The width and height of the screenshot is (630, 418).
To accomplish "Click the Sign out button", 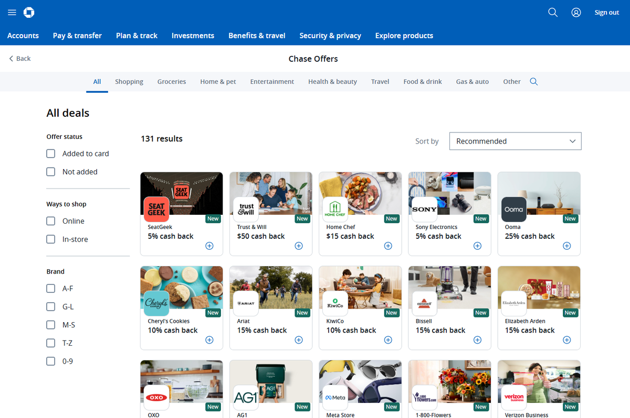I will coord(606,13).
